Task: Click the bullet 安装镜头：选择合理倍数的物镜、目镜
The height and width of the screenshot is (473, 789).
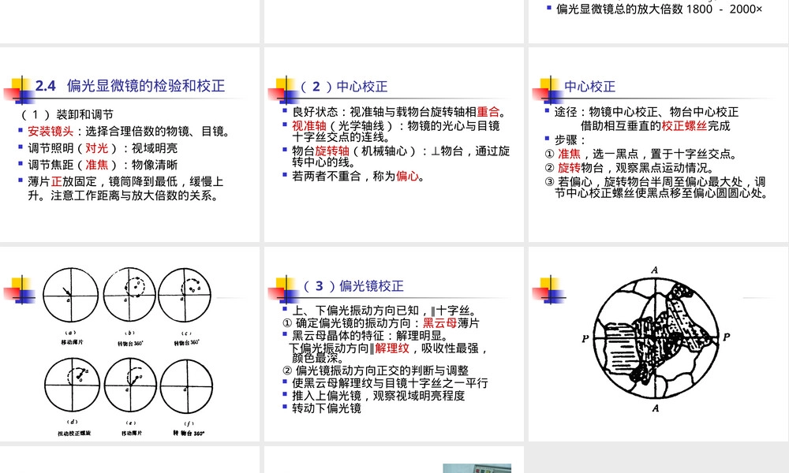Action: tap(130, 132)
